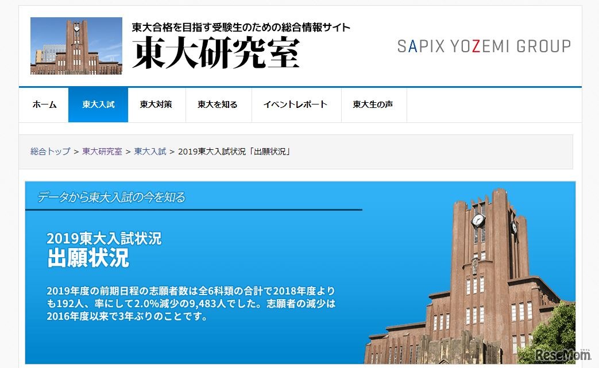
Task: Open the ホーム navigation tab
Action: tap(44, 104)
